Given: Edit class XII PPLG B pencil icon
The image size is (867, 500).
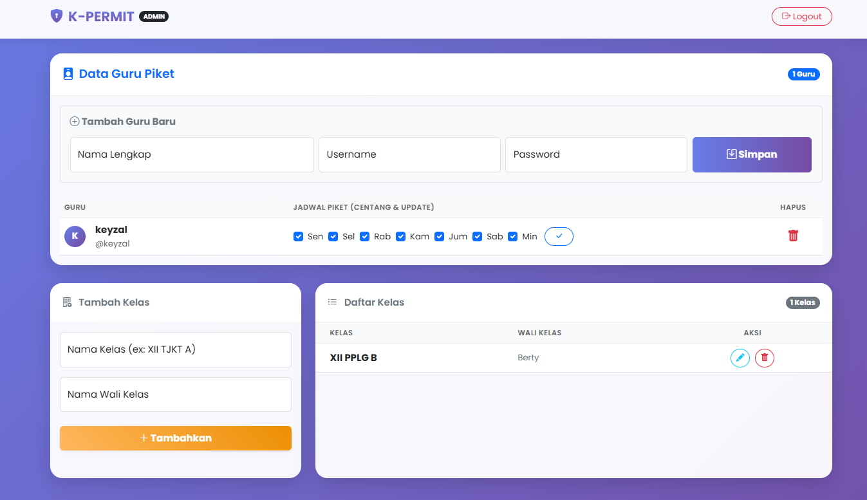Looking at the screenshot, I should [x=740, y=358].
